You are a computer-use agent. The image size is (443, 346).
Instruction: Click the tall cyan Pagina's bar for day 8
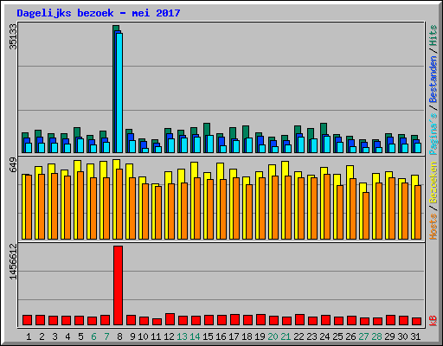click(119, 93)
